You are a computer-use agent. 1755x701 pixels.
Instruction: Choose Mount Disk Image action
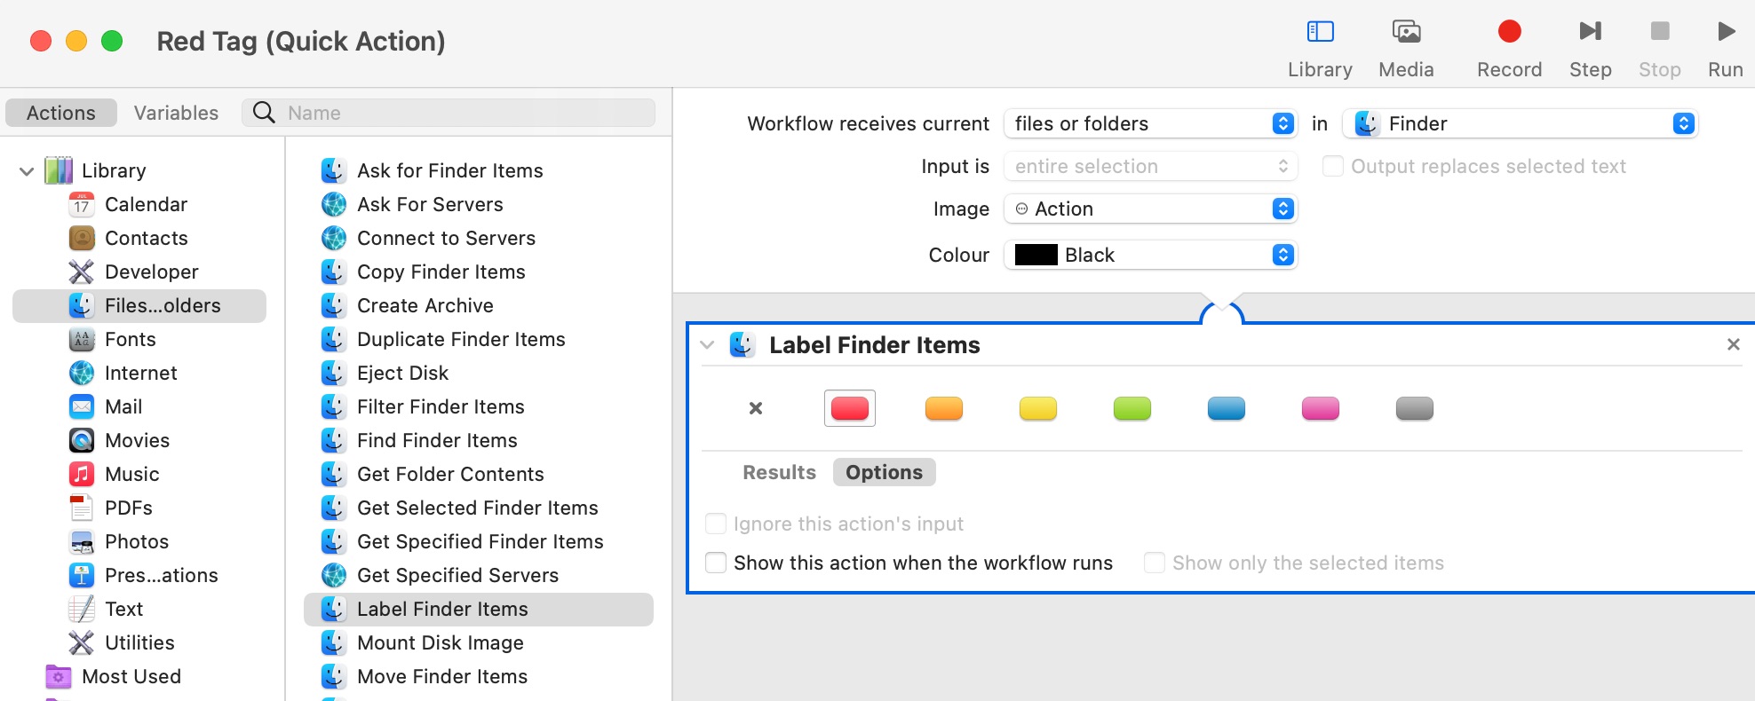pyautogui.click(x=440, y=642)
